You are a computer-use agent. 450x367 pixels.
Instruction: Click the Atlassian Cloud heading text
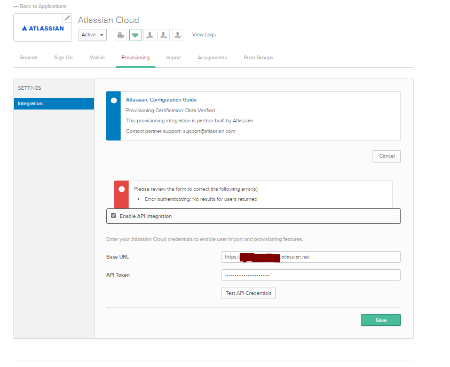click(108, 20)
